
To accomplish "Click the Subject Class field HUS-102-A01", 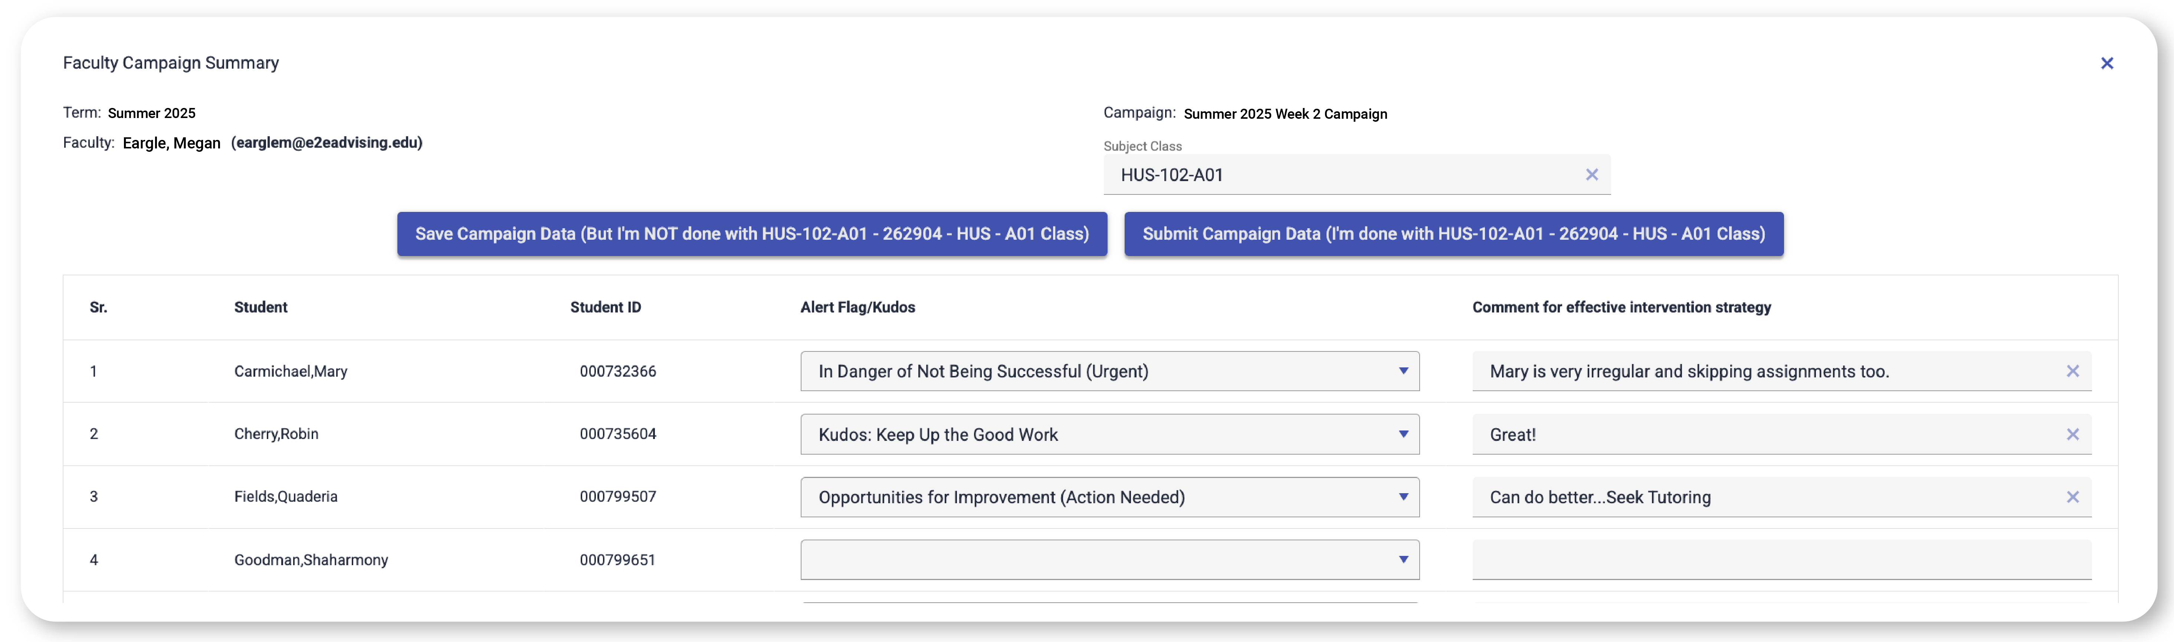I will point(1342,175).
